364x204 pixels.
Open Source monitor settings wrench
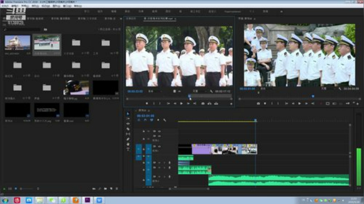[x=211, y=91]
